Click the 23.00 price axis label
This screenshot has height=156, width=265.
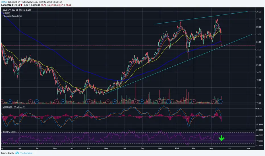(x=259, y=50)
